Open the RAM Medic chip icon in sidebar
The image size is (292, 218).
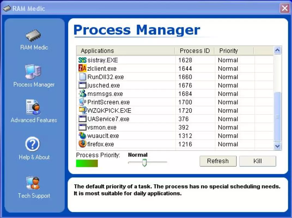tap(33, 35)
